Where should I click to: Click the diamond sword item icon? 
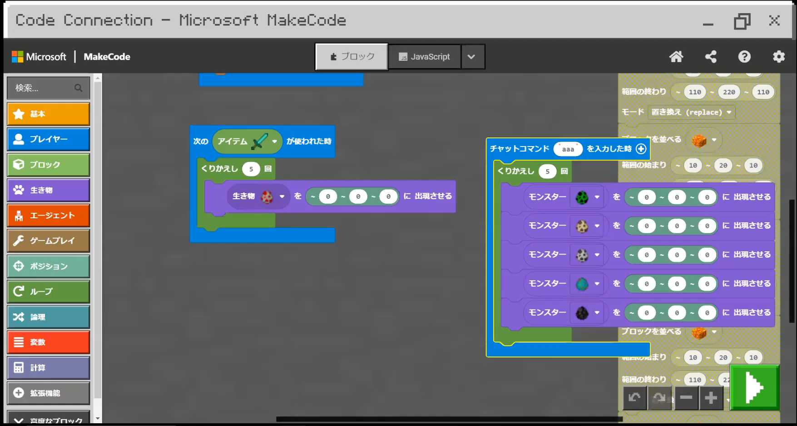259,142
